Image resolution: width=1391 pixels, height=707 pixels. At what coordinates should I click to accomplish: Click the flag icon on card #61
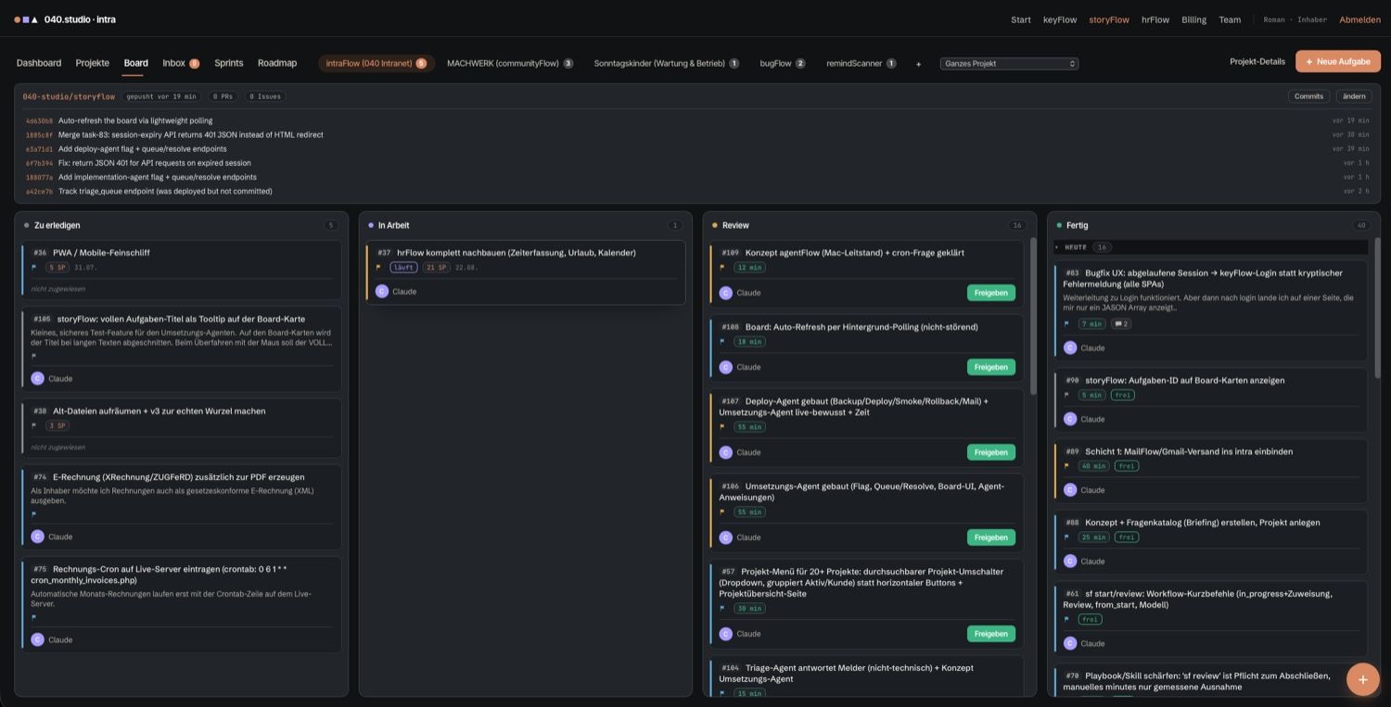point(1066,620)
